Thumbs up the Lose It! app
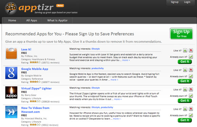197x127 pixels. (185, 50)
